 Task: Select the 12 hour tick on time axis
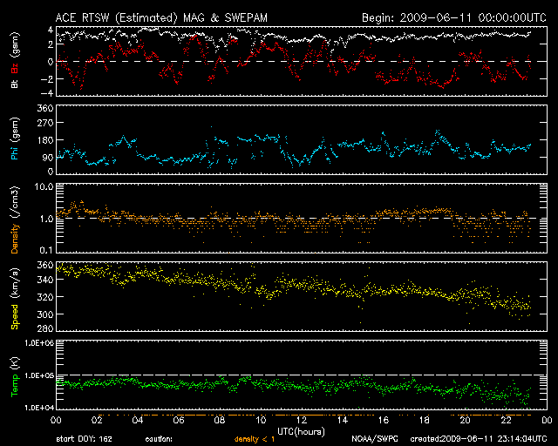pos(302,420)
